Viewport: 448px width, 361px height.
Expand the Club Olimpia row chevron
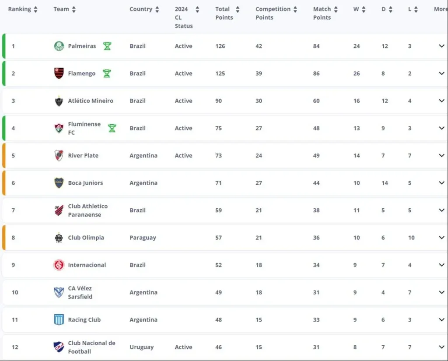click(441, 238)
